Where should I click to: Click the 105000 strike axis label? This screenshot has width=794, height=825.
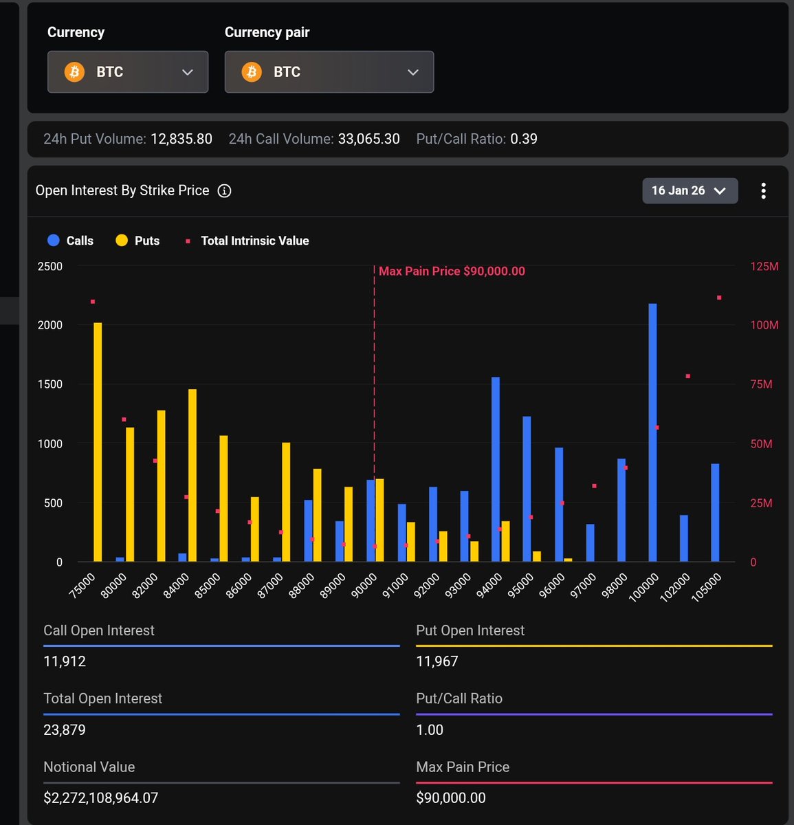coord(706,587)
